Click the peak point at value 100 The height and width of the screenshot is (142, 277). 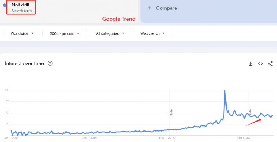tap(225, 90)
